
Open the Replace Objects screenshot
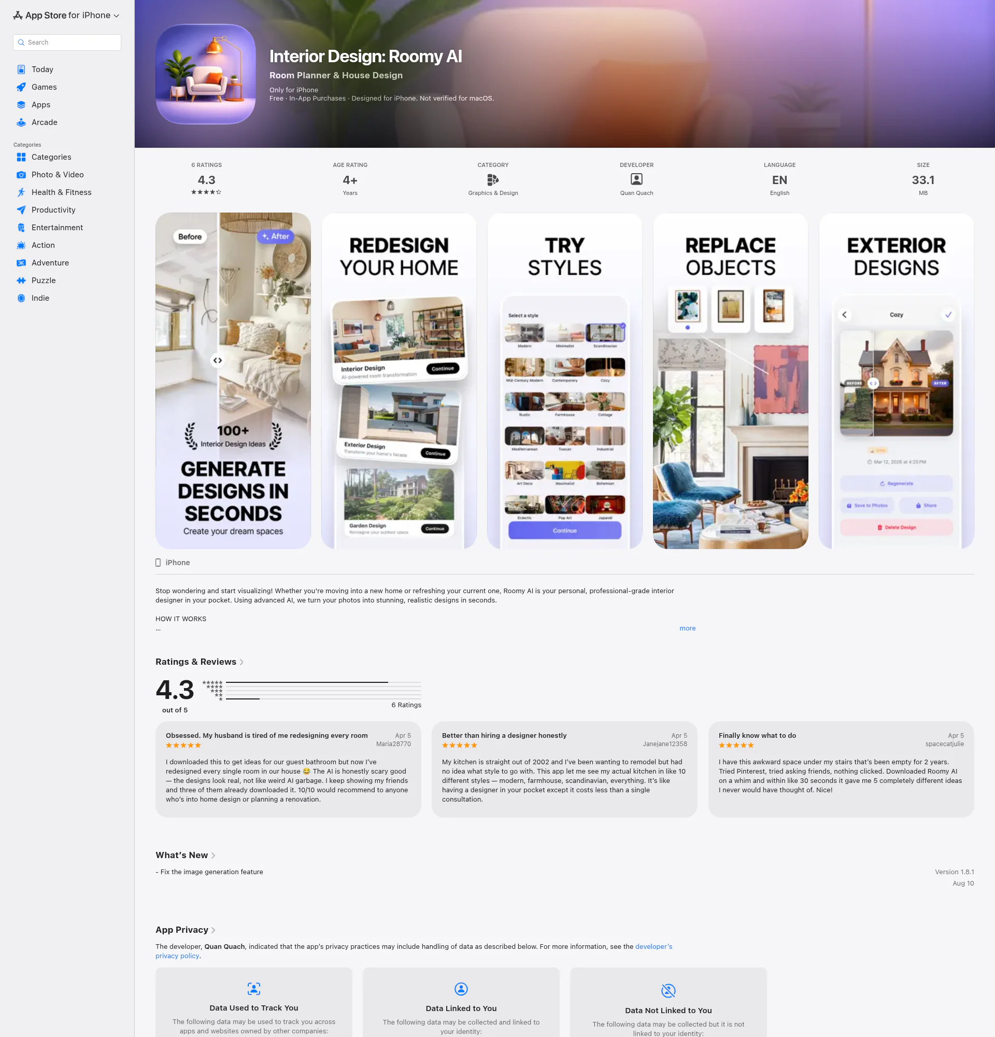tap(731, 381)
